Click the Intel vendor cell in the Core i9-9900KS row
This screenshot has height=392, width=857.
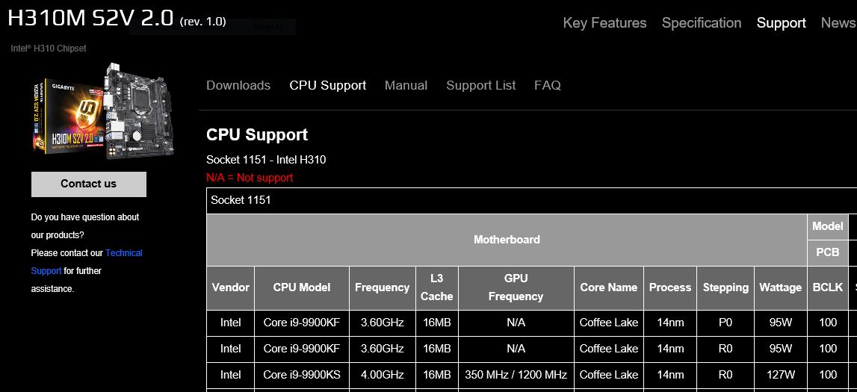231,375
